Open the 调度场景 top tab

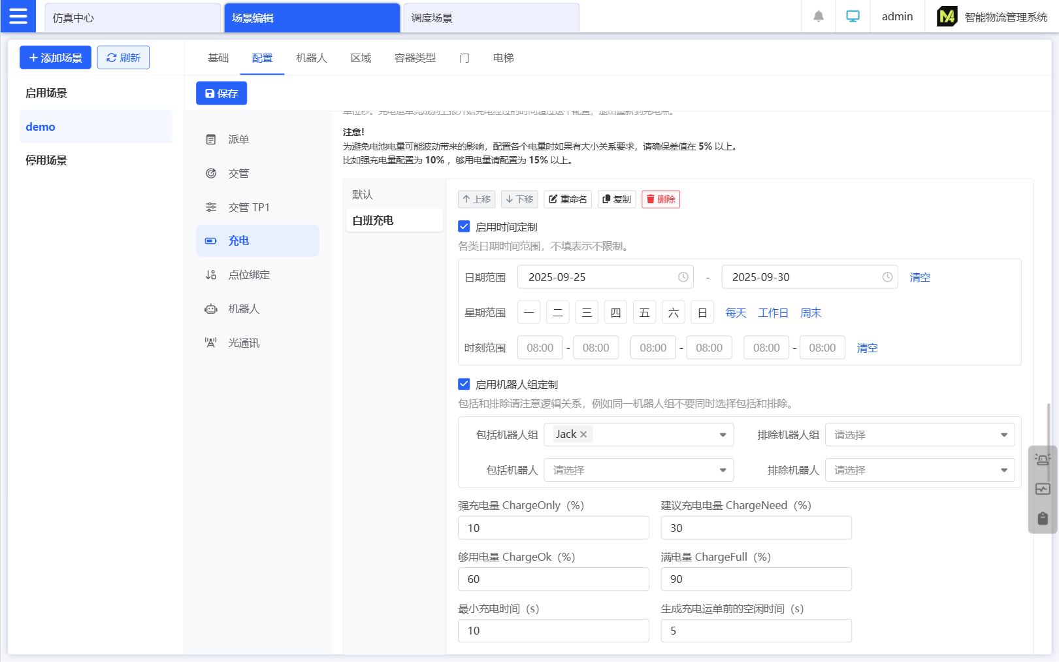(491, 18)
